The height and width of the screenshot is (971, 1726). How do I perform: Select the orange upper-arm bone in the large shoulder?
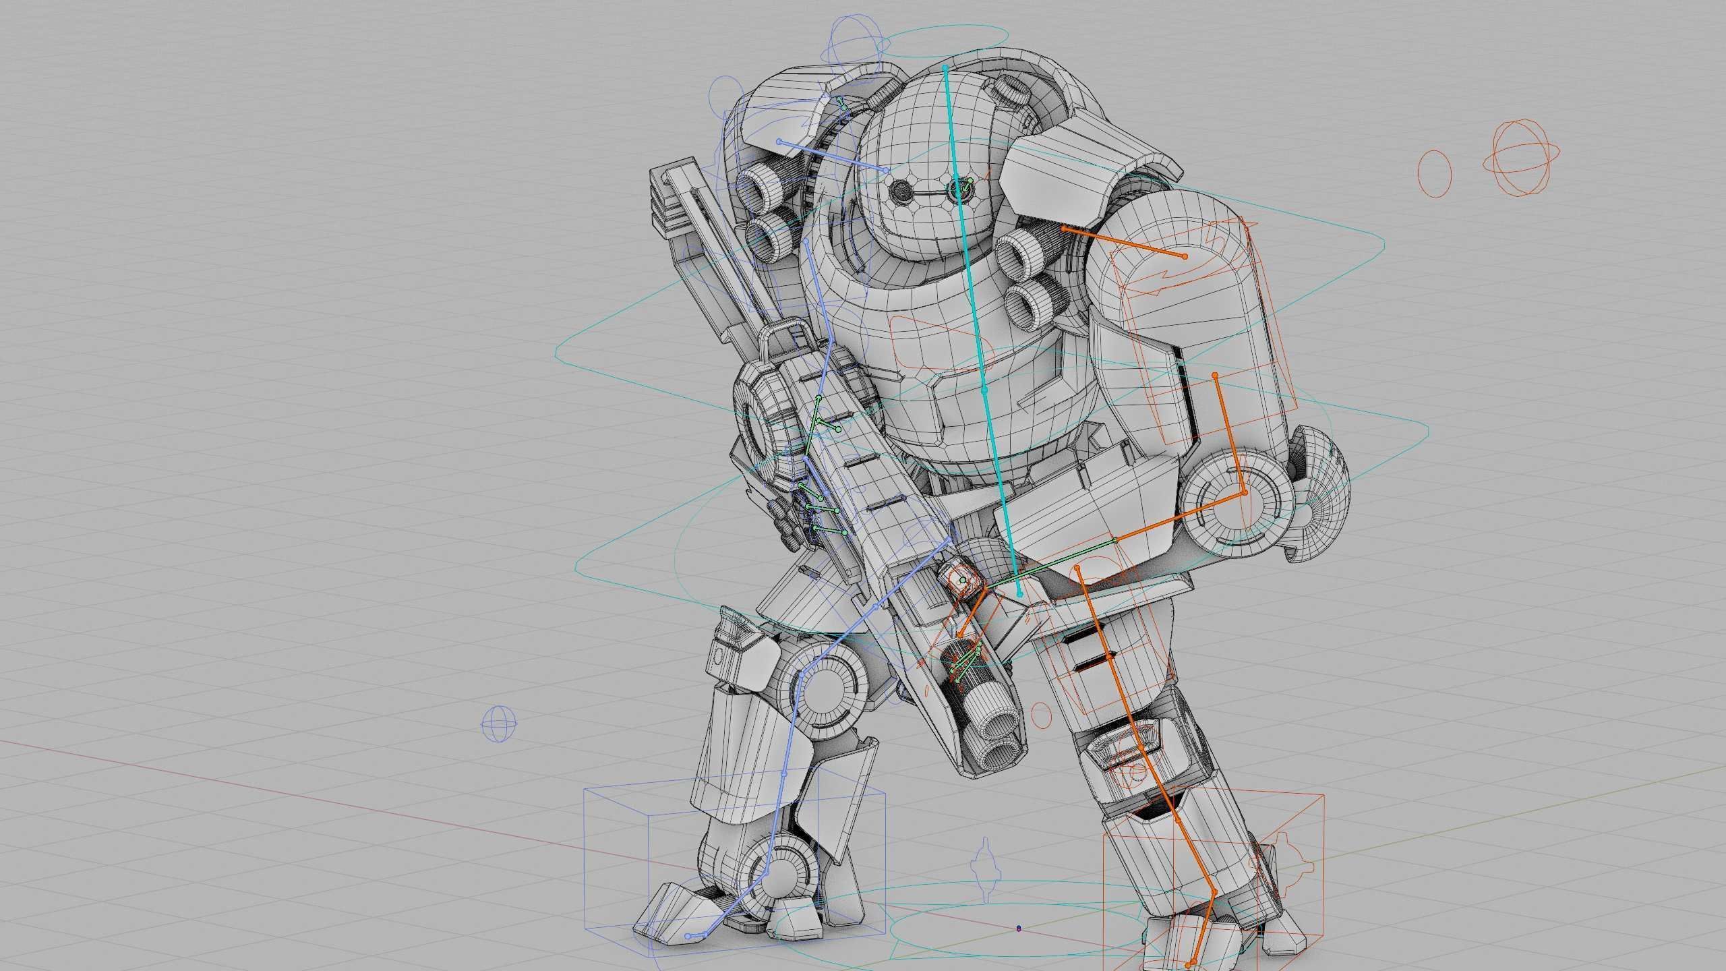click(x=1124, y=243)
